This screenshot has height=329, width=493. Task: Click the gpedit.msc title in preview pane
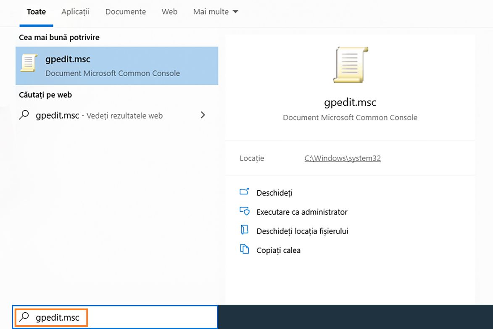[350, 102]
